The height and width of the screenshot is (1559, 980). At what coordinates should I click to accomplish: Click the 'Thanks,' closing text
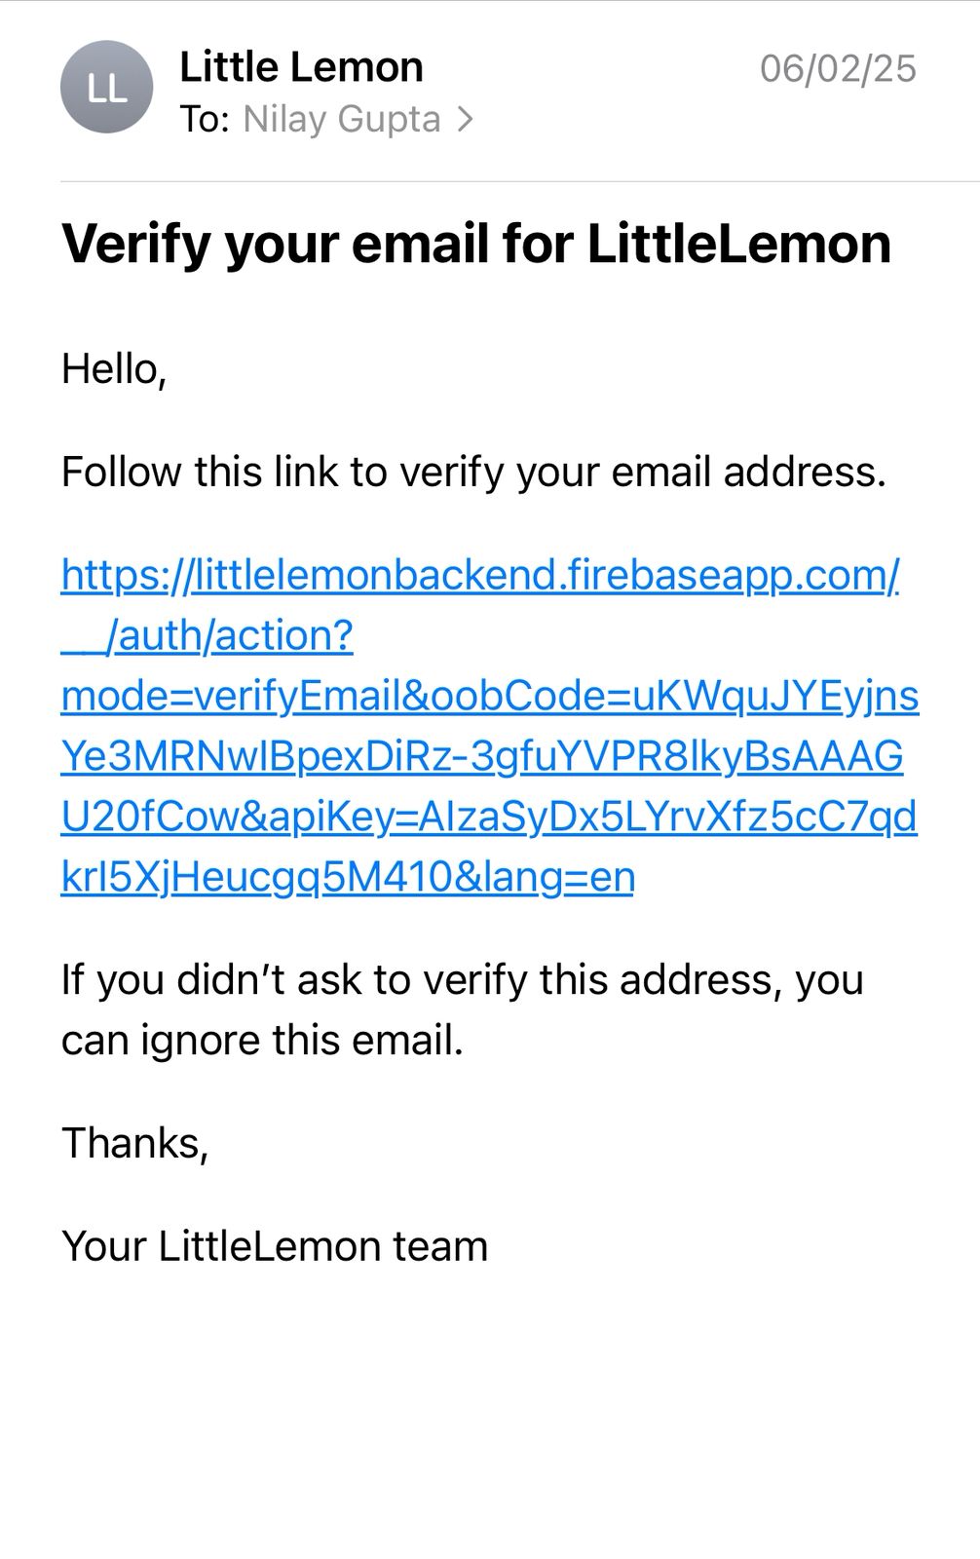135,1143
